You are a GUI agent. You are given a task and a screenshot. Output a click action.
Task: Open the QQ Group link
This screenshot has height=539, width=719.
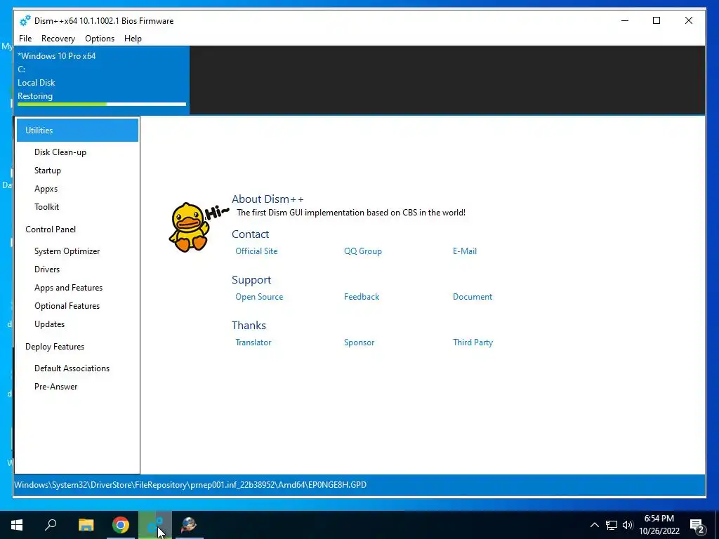363,251
